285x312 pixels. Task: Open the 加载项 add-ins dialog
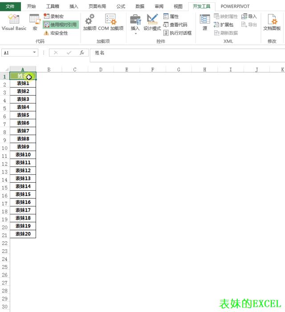90,22
